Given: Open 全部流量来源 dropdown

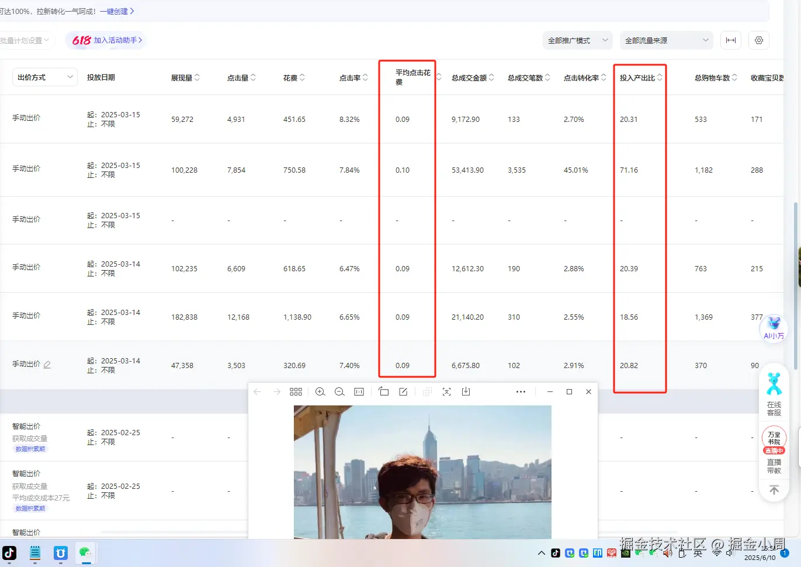Looking at the screenshot, I should click(667, 40).
